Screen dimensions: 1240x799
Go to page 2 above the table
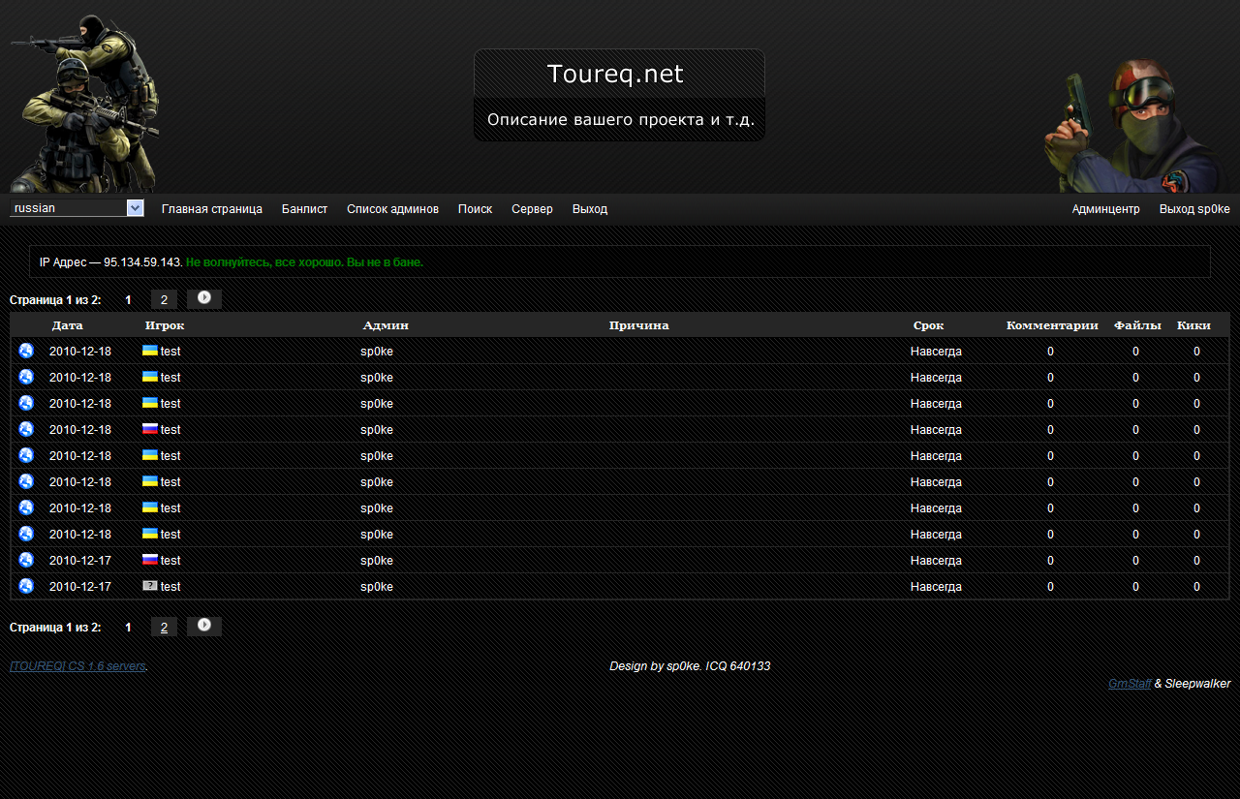(164, 300)
